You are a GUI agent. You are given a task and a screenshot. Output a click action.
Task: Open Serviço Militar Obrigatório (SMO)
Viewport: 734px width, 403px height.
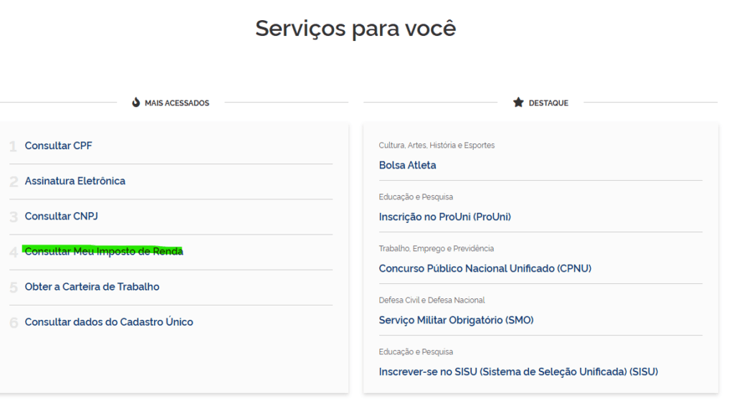point(457,320)
